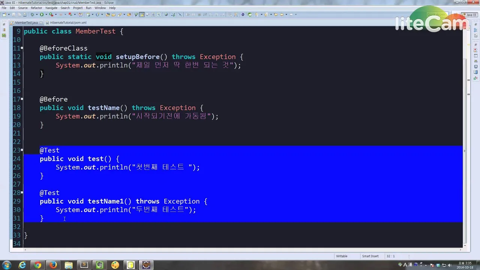Navigate Back with yellow left arrow
480x270 pixels.
282,15
